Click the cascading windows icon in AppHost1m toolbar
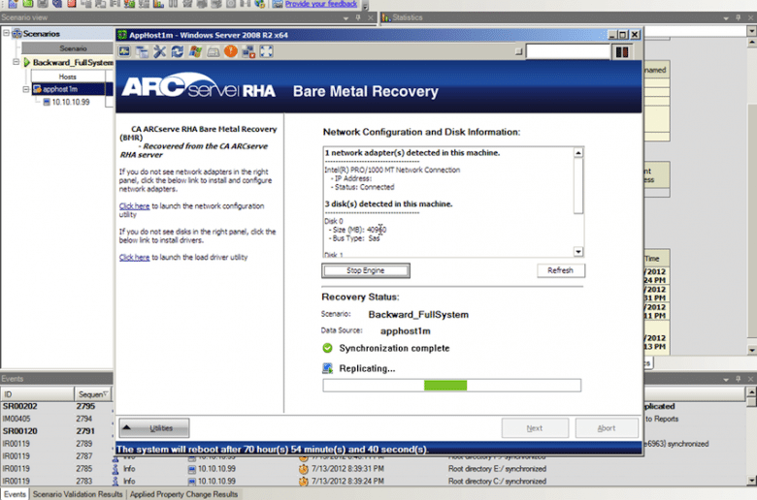The image size is (757, 500). (x=142, y=51)
